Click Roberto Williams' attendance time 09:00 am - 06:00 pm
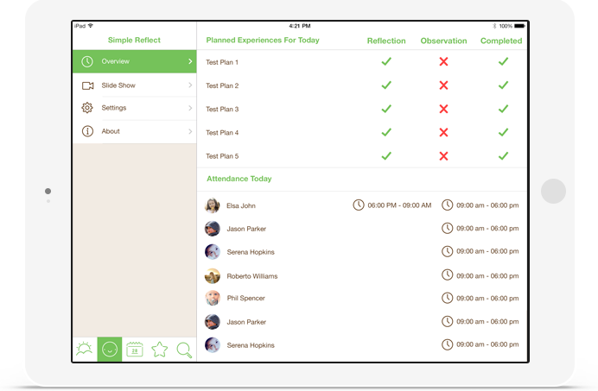Image resolution: width=598 pixels, height=391 pixels. (x=487, y=275)
